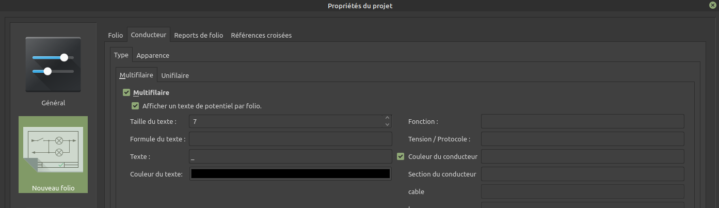Click into the Texte input field
The width and height of the screenshot is (719, 208).
(x=291, y=156)
